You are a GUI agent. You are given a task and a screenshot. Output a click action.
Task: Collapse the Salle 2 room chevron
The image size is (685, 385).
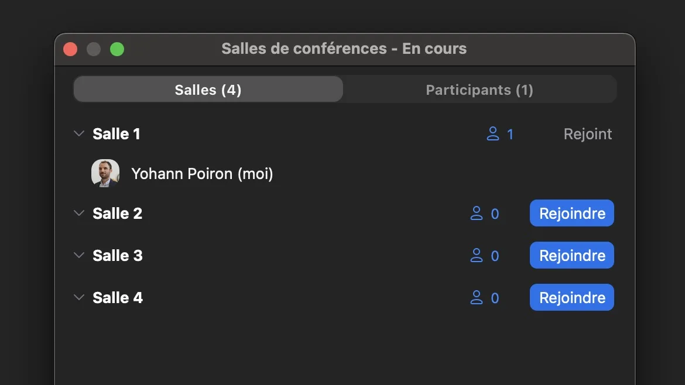pyautogui.click(x=79, y=214)
